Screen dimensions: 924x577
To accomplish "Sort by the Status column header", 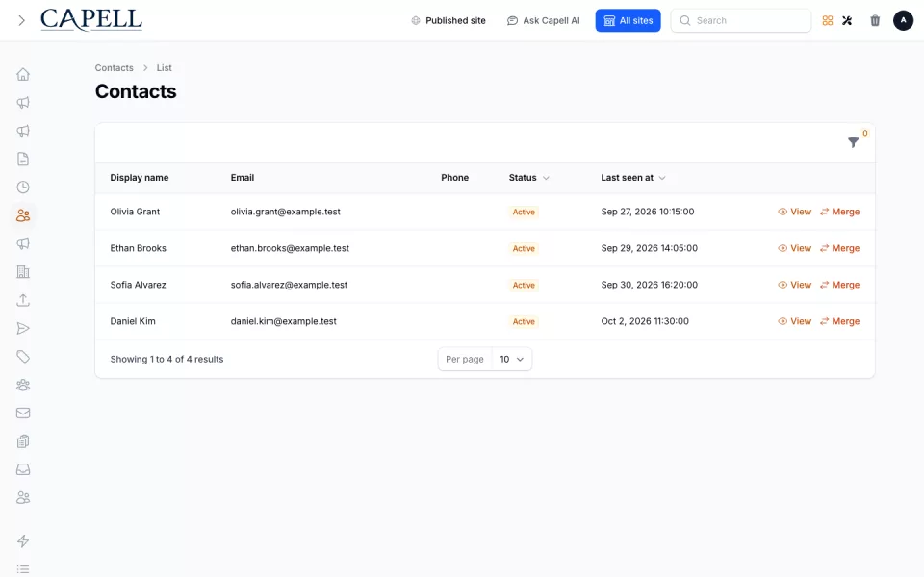I will [528, 178].
